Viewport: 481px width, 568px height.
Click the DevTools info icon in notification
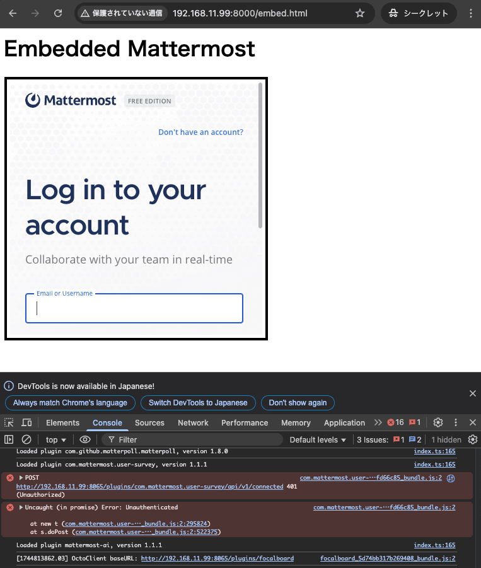(9, 386)
